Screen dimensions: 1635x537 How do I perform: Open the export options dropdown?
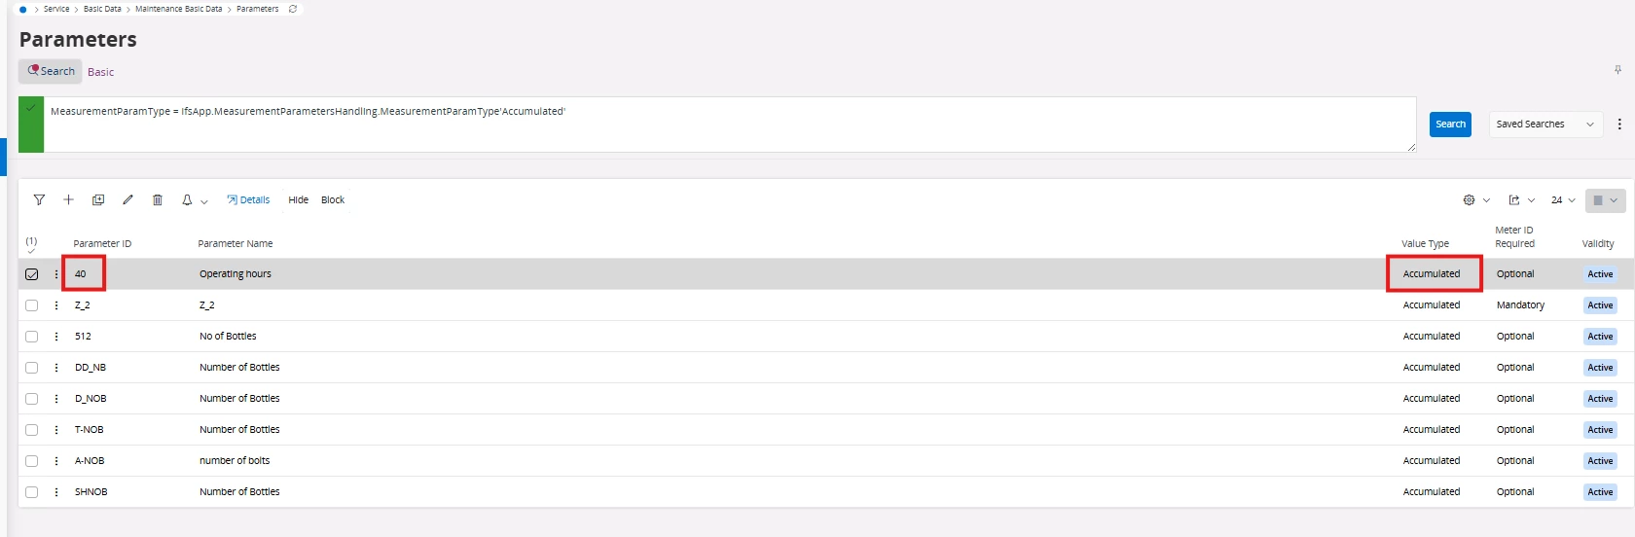click(x=1521, y=200)
